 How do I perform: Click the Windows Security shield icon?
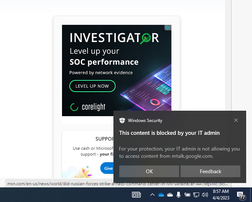[x=122, y=121]
